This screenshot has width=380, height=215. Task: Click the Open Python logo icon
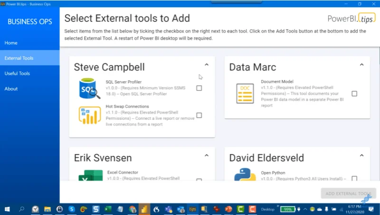245,174
